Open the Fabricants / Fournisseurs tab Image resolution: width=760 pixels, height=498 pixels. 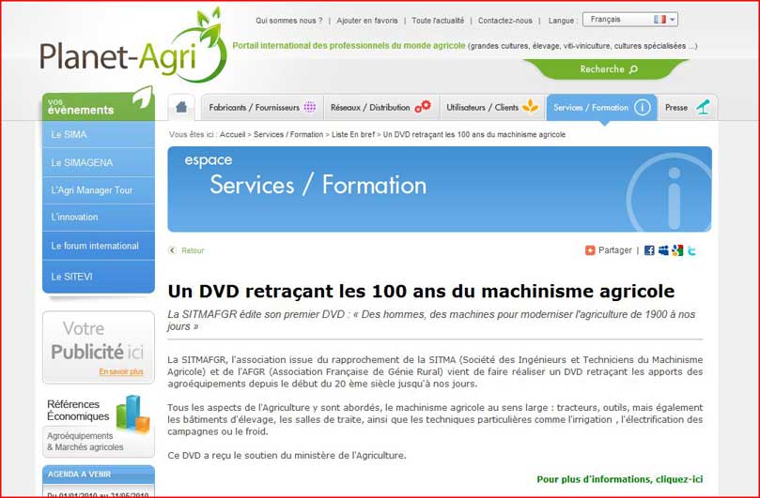(x=262, y=108)
